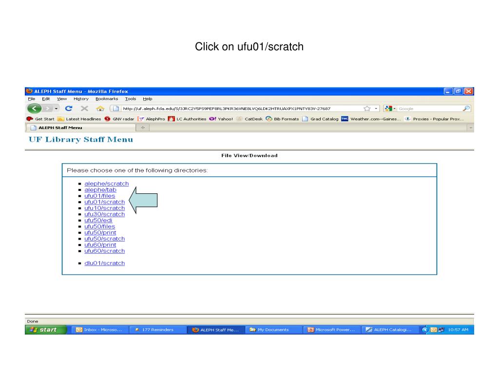Expand hidden system tray icons arrow

click(424, 330)
